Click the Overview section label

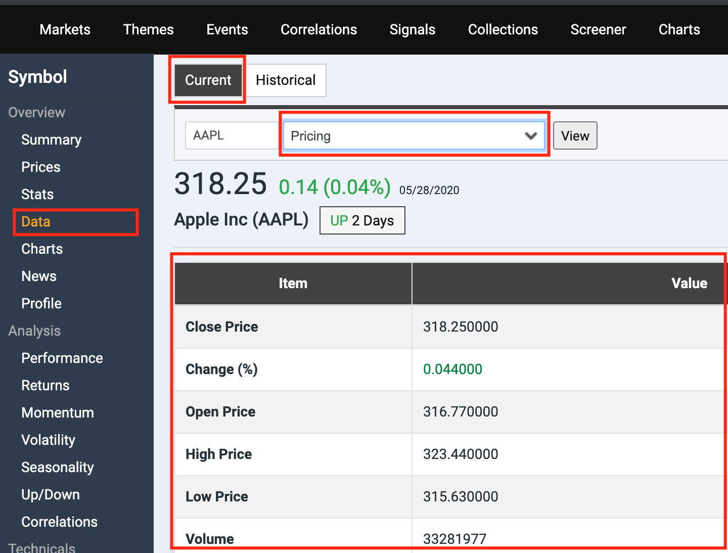pyautogui.click(x=36, y=112)
